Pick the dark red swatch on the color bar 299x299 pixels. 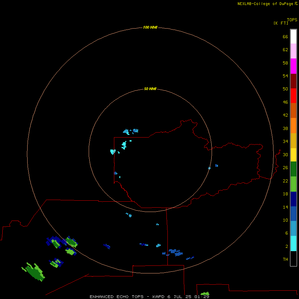pyautogui.click(x=293, y=81)
